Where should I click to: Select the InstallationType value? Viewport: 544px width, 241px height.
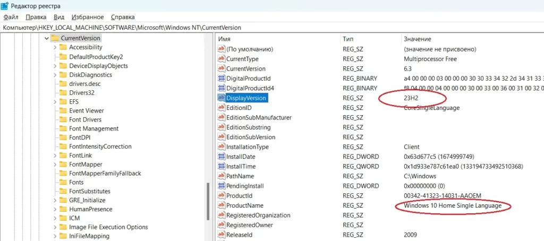pyautogui.click(x=248, y=147)
